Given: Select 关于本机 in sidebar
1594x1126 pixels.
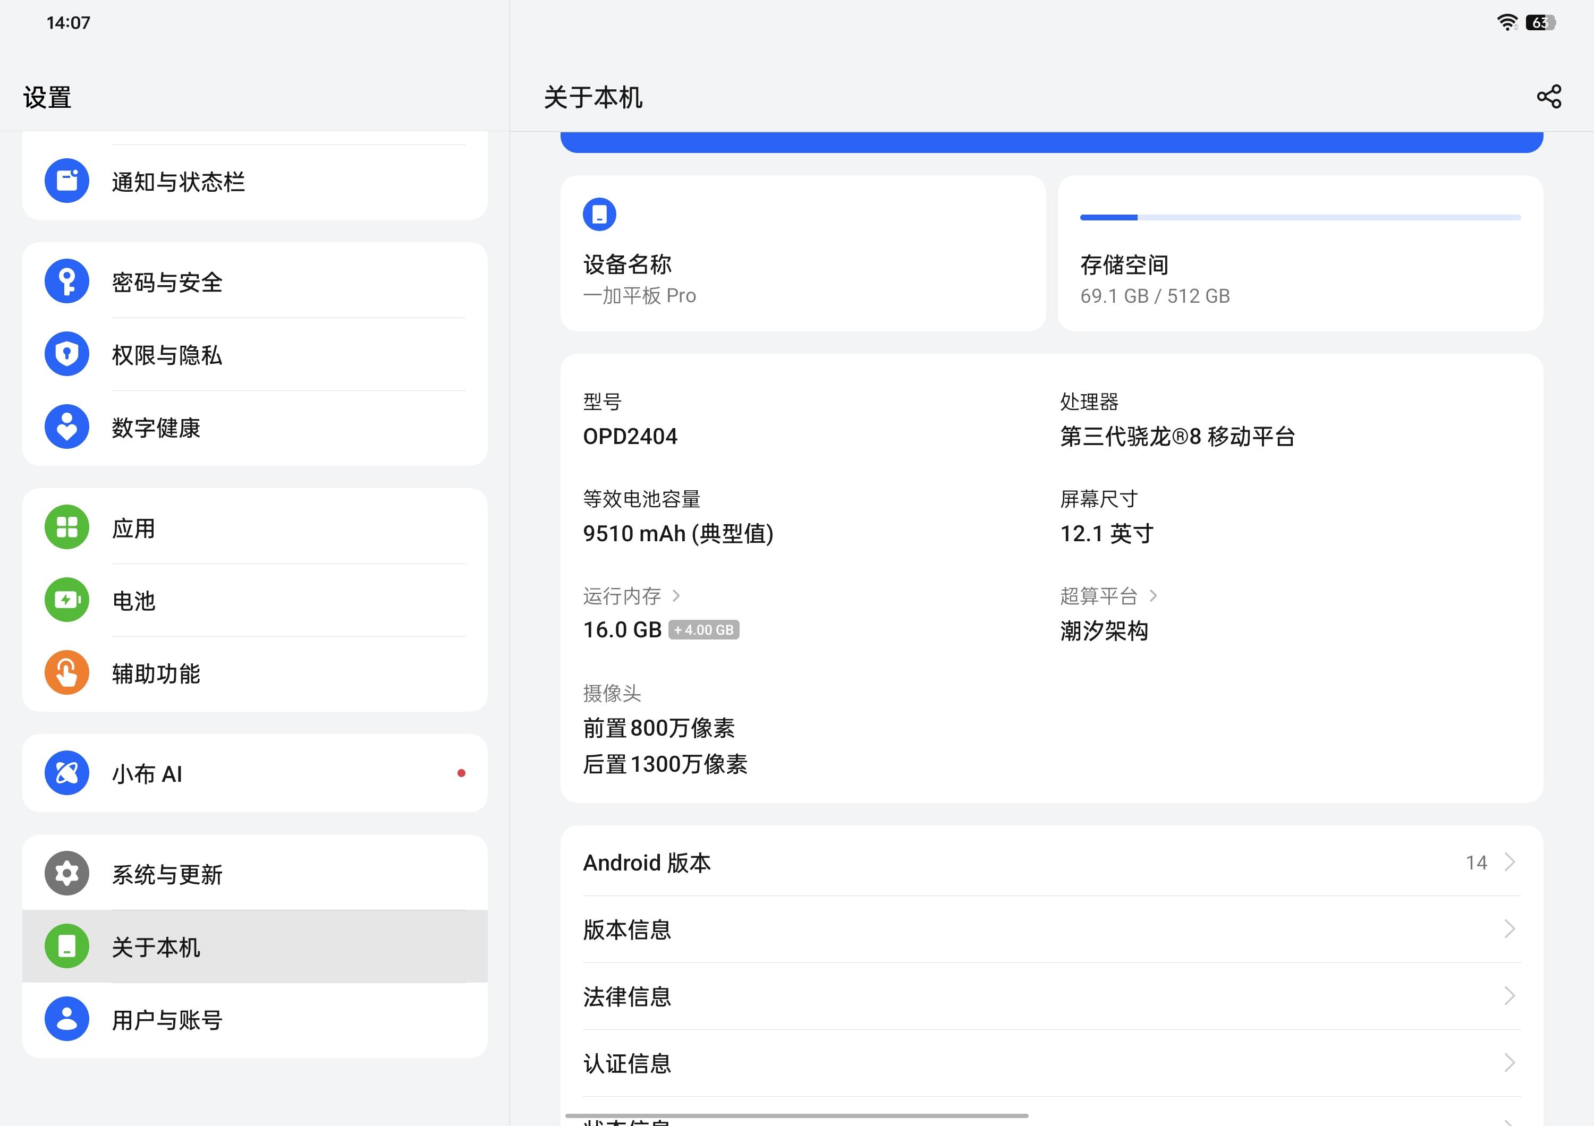Looking at the screenshot, I should (255, 947).
